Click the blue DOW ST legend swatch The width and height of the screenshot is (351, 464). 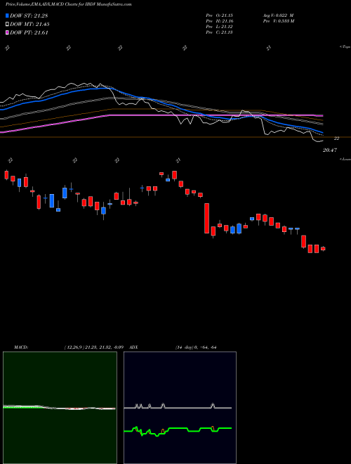click(x=8, y=15)
